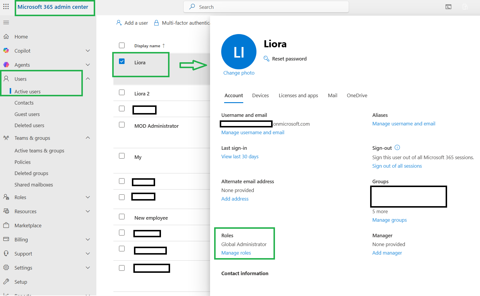Click the Users person icon
The image size is (480, 296).
pos(6,79)
